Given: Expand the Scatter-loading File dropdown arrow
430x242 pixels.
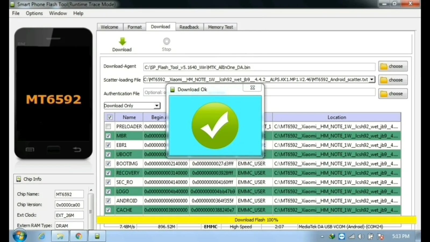Looking at the screenshot, I should (x=372, y=80).
